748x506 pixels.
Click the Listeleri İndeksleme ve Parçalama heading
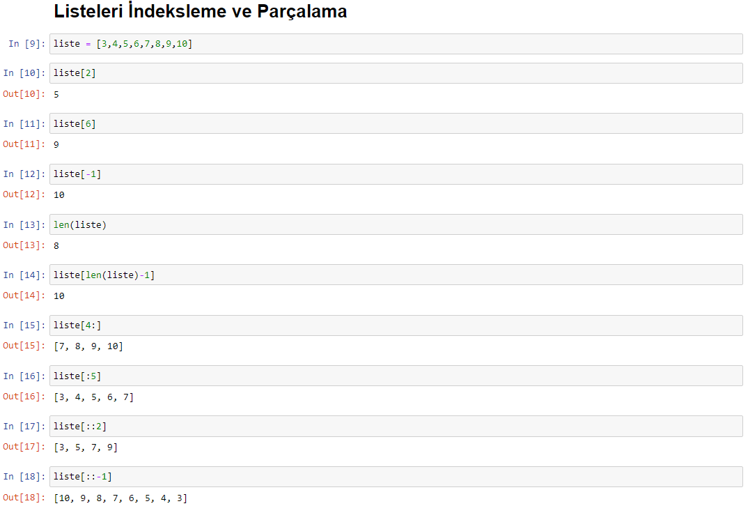[201, 11]
